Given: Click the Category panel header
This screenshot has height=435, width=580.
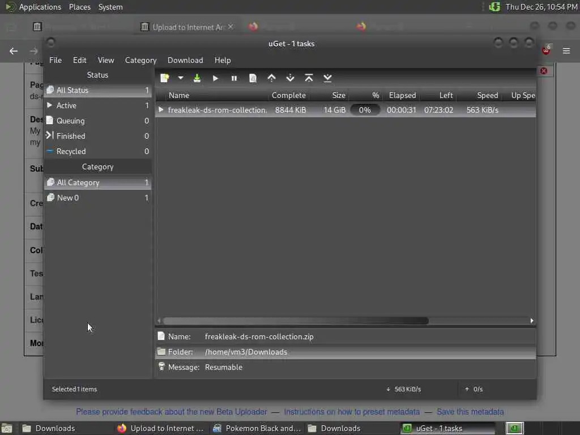Looking at the screenshot, I should [97, 167].
